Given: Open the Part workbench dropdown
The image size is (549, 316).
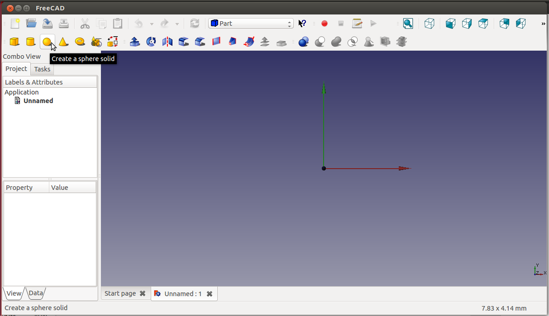Looking at the screenshot, I should coord(251,24).
